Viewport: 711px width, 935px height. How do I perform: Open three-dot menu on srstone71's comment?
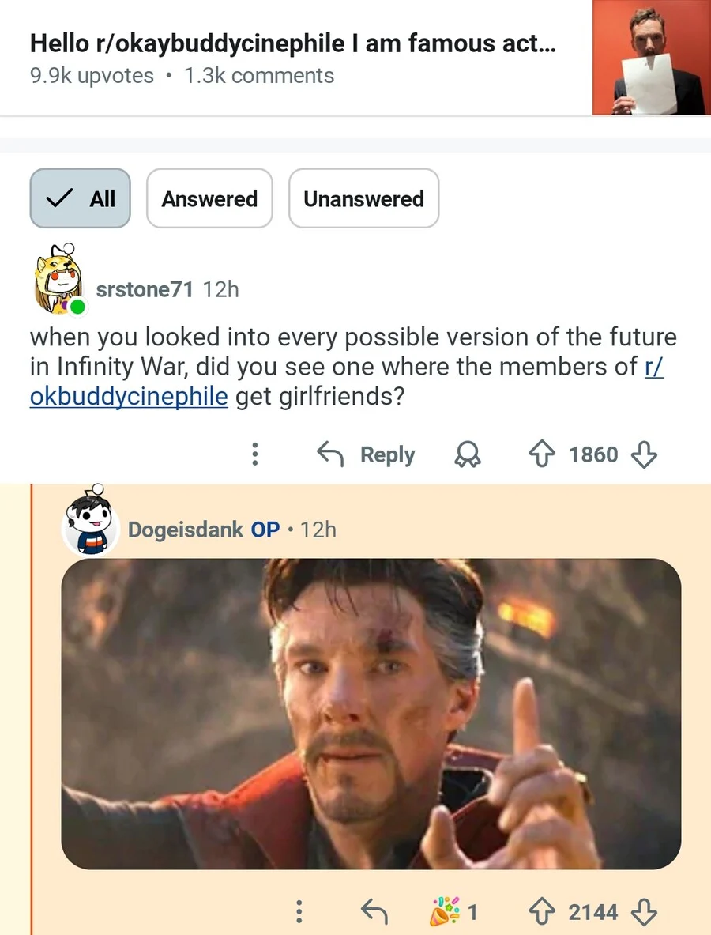click(254, 454)
